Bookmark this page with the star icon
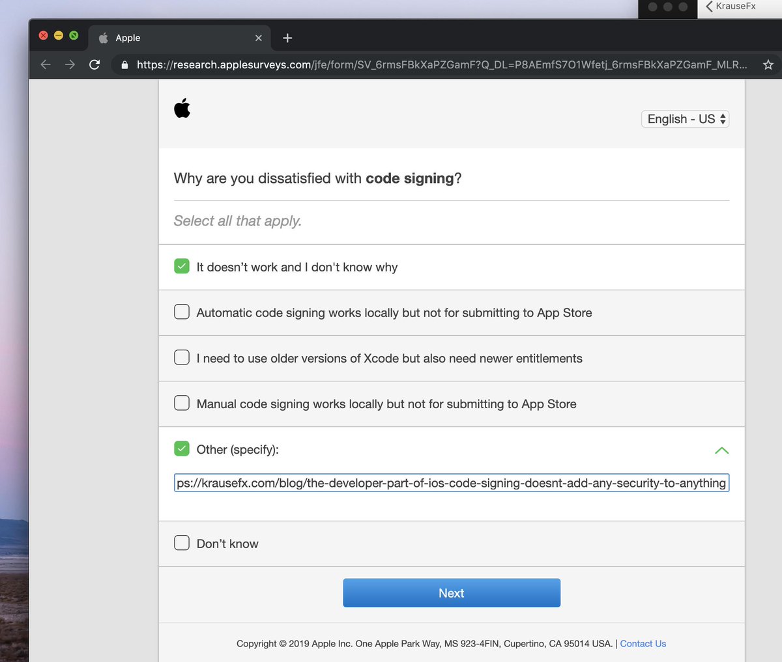 tap(768, 64)
